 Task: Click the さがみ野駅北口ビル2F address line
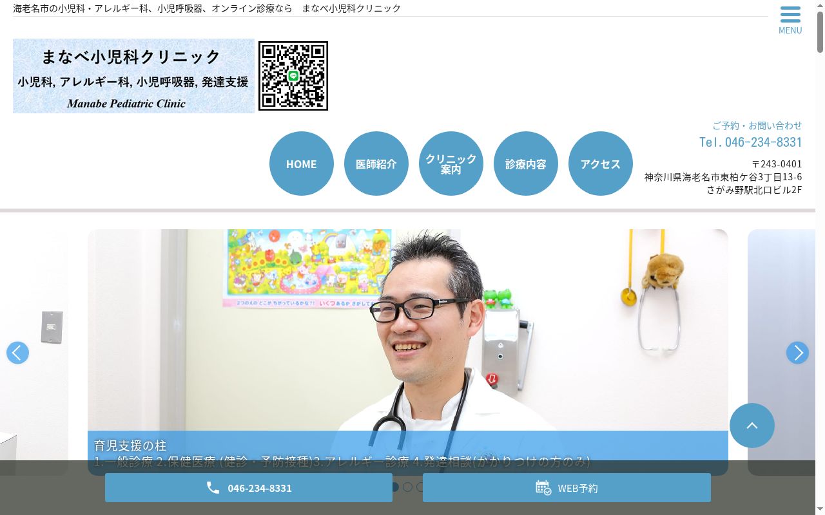754,190
